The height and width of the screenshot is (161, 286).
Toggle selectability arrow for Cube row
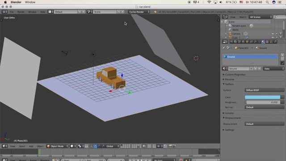point(277,38)
